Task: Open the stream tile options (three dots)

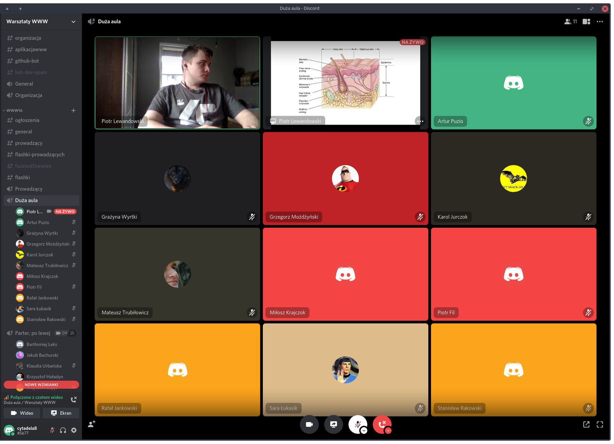Action: pos(420,121)
